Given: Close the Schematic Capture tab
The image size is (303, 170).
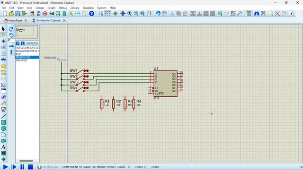Looking at the screenshot, I should 64,20.
